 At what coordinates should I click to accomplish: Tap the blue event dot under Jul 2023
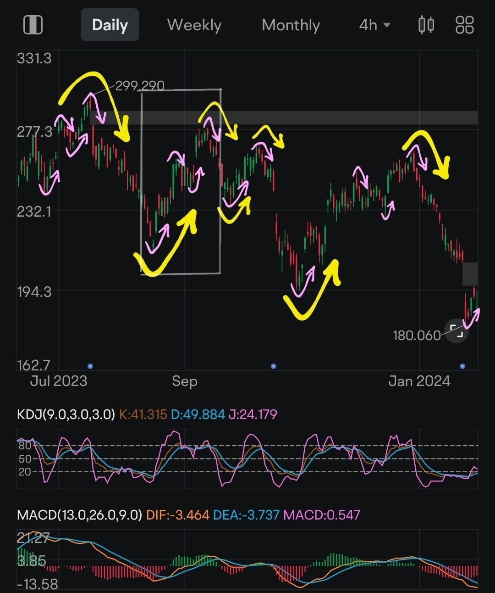click(x=90, y=366)
